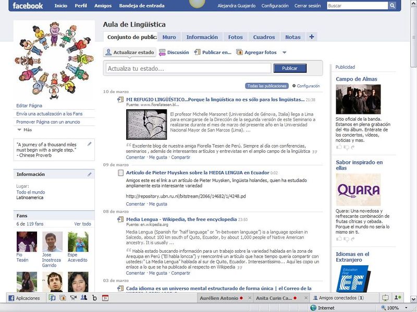Open Configuración in the top header

pos(275,5)
